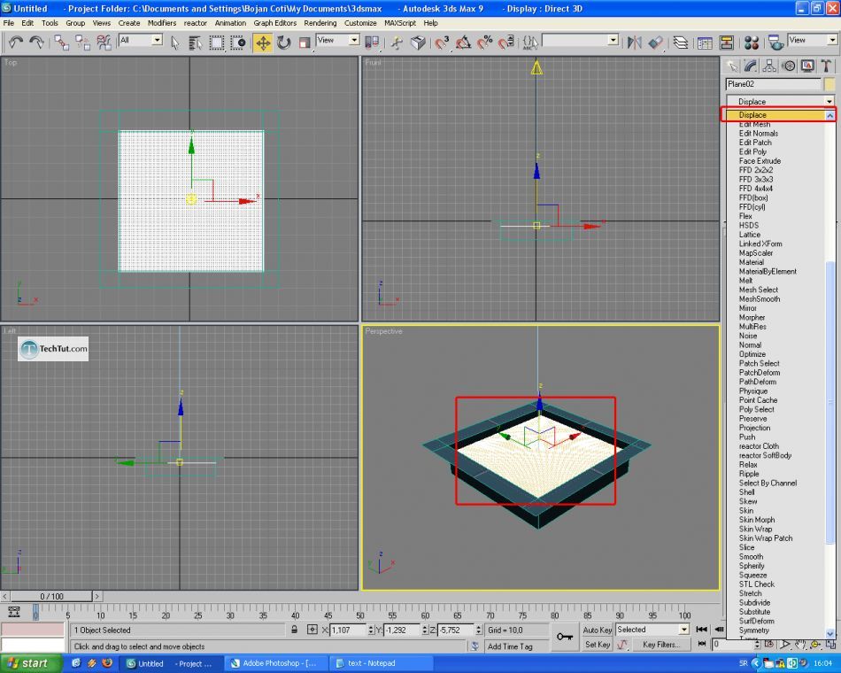Viewport: 841px width, 673px height.
Task: Open the Layer Manager icon
Action: click(681, 43)
